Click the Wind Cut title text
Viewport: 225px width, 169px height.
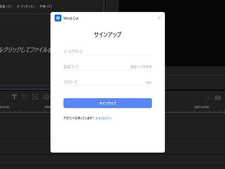71,18
